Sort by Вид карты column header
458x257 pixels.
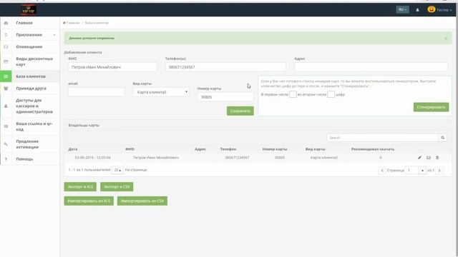tap(315, 149)
